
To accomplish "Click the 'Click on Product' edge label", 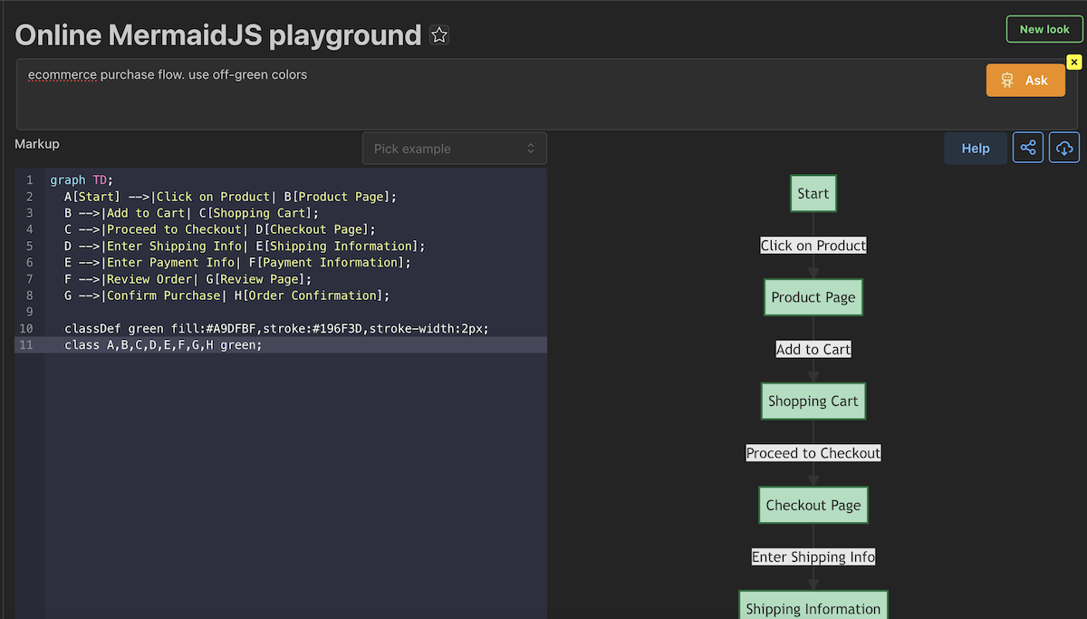I will click(x=813, y=246).
